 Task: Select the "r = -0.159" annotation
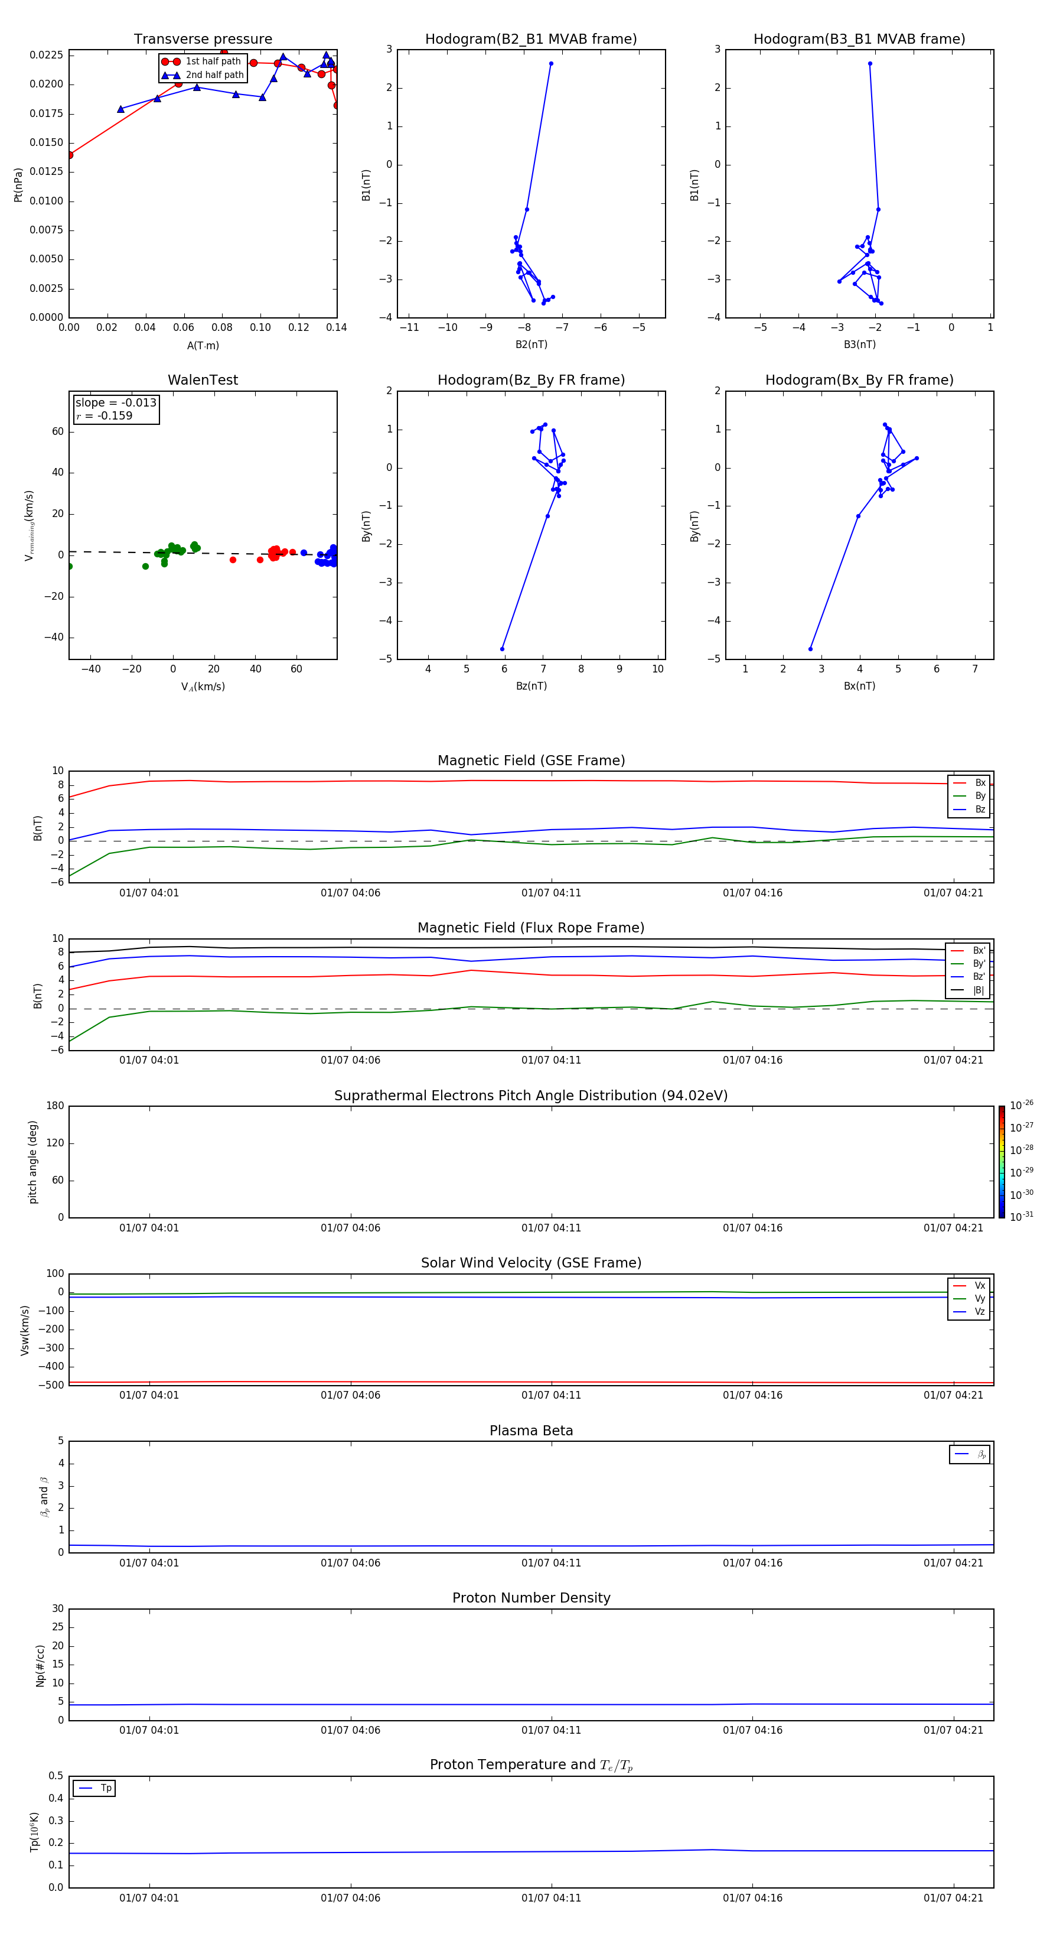coord(104,415)
